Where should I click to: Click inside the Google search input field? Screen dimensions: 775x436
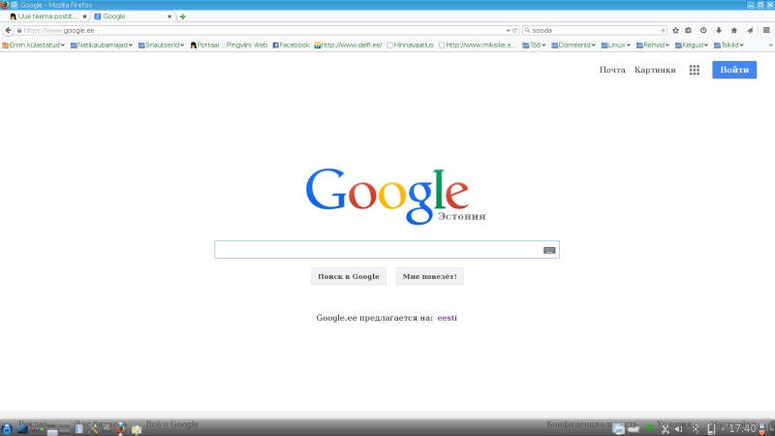click(x=378, y=250)
